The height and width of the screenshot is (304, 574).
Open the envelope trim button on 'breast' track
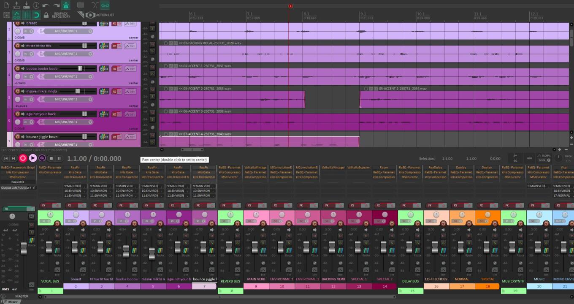[130, 23]
